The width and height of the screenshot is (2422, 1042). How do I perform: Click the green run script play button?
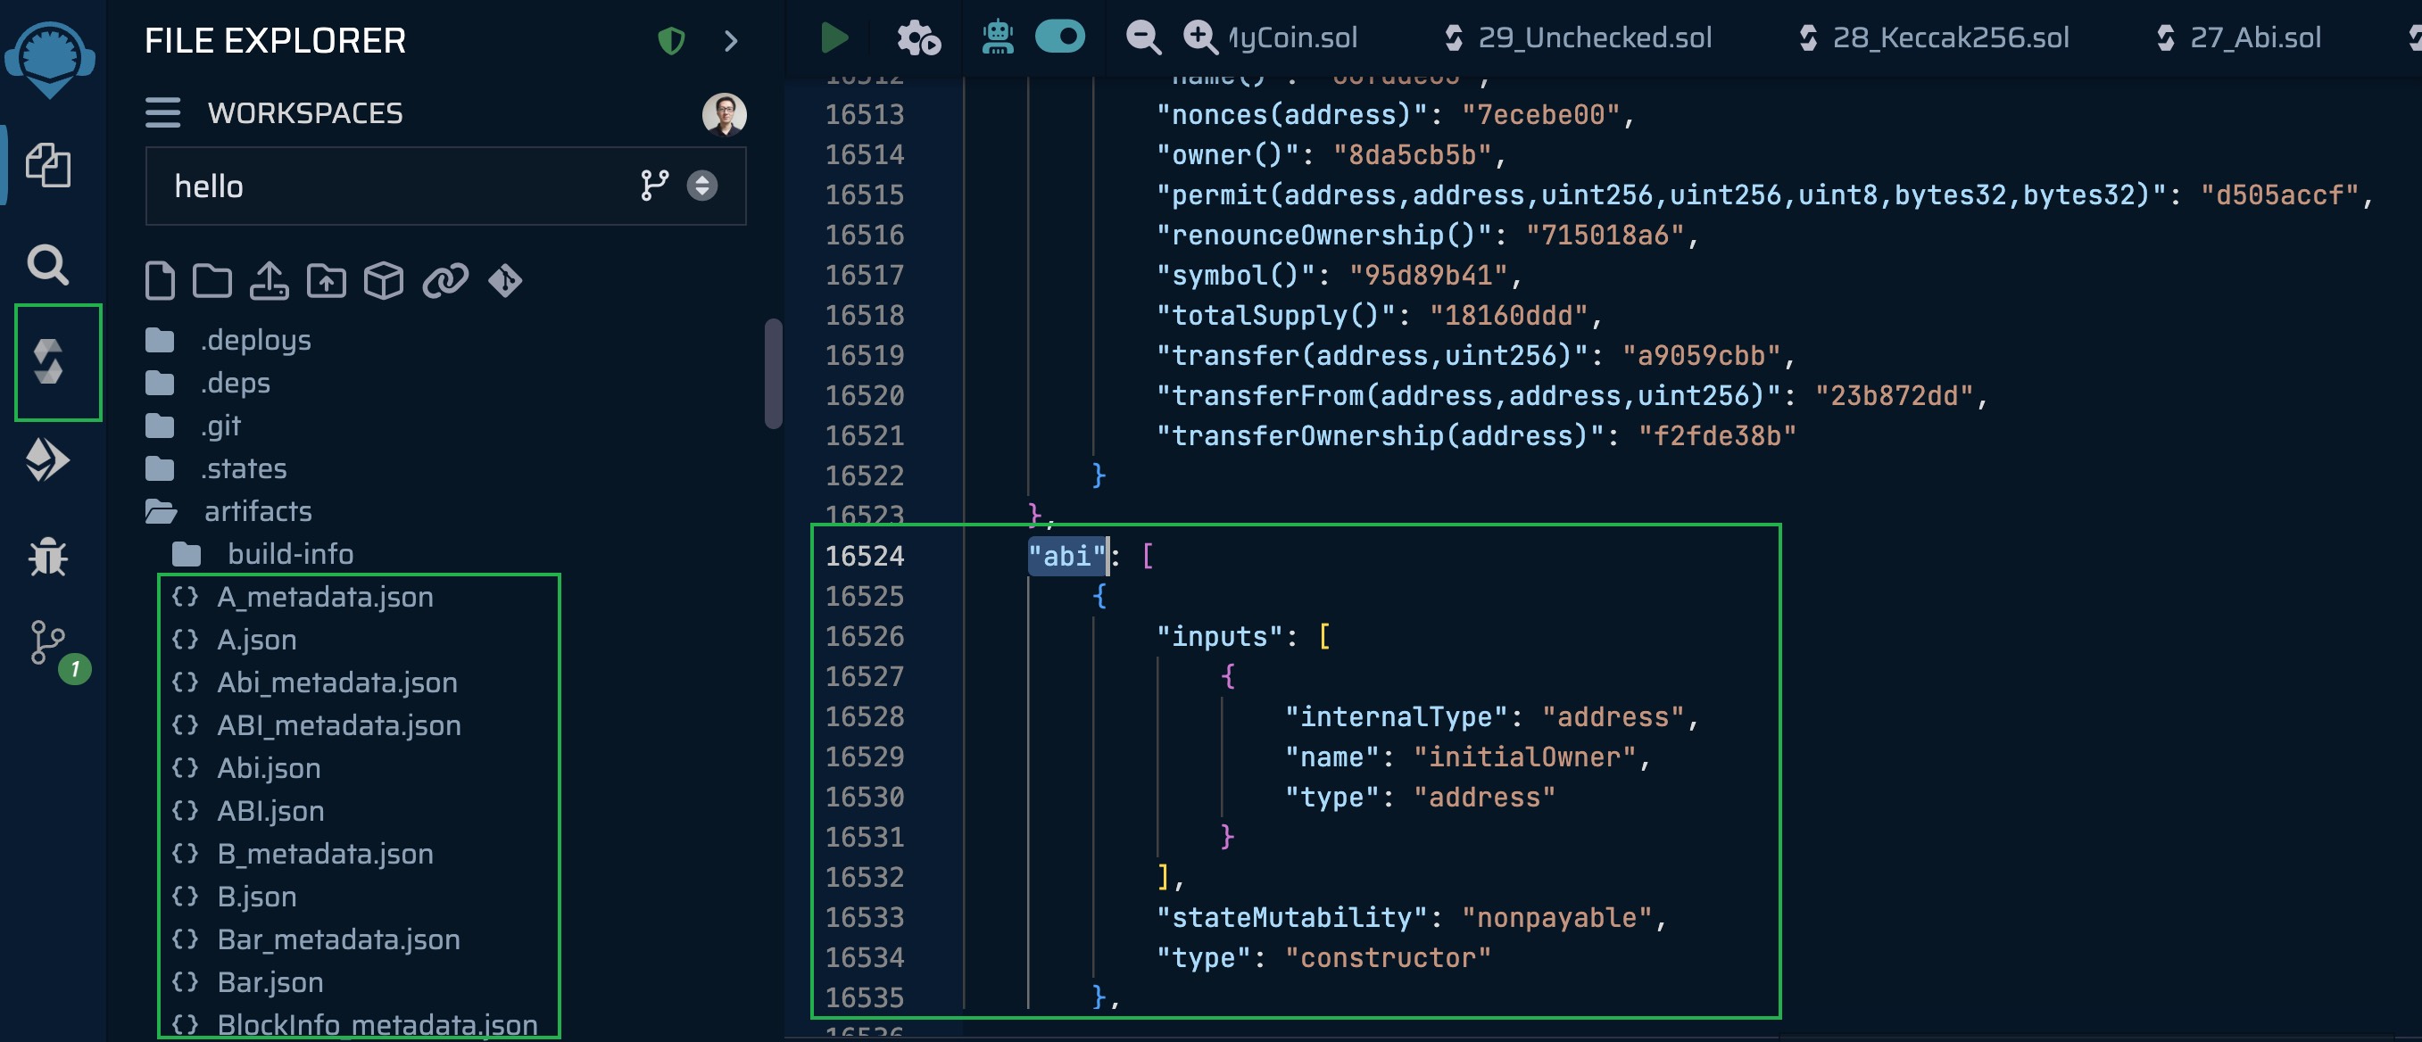click(834, 37)
